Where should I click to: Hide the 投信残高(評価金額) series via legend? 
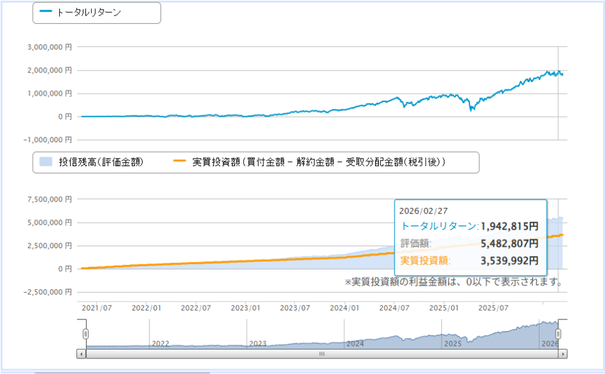click(x=100, y=162)
